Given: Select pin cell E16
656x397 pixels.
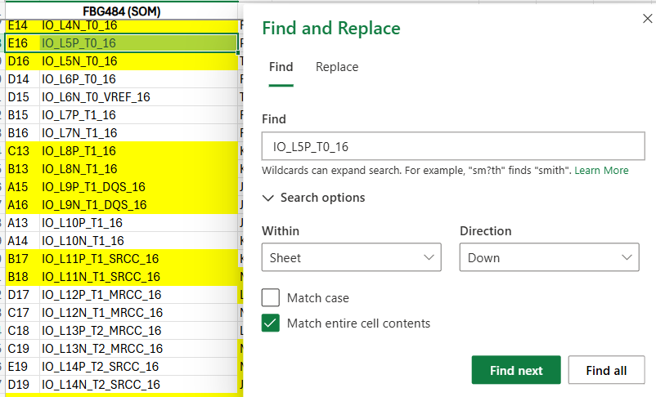Looking at the screenshot, I should pyautogui.click(x=22, y=43).
